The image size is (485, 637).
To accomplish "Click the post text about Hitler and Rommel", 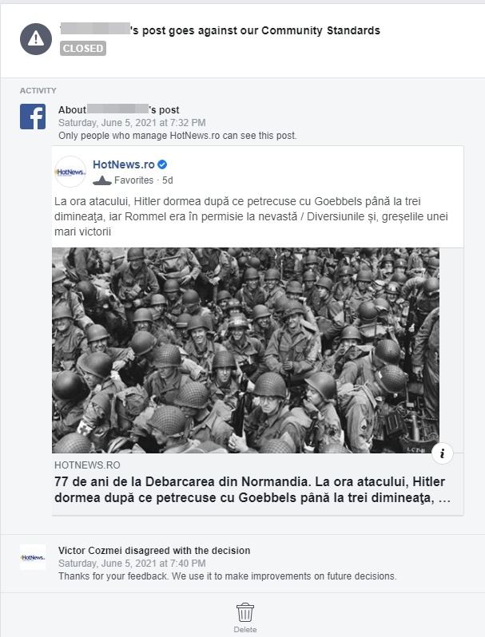I will pos(251,216).
